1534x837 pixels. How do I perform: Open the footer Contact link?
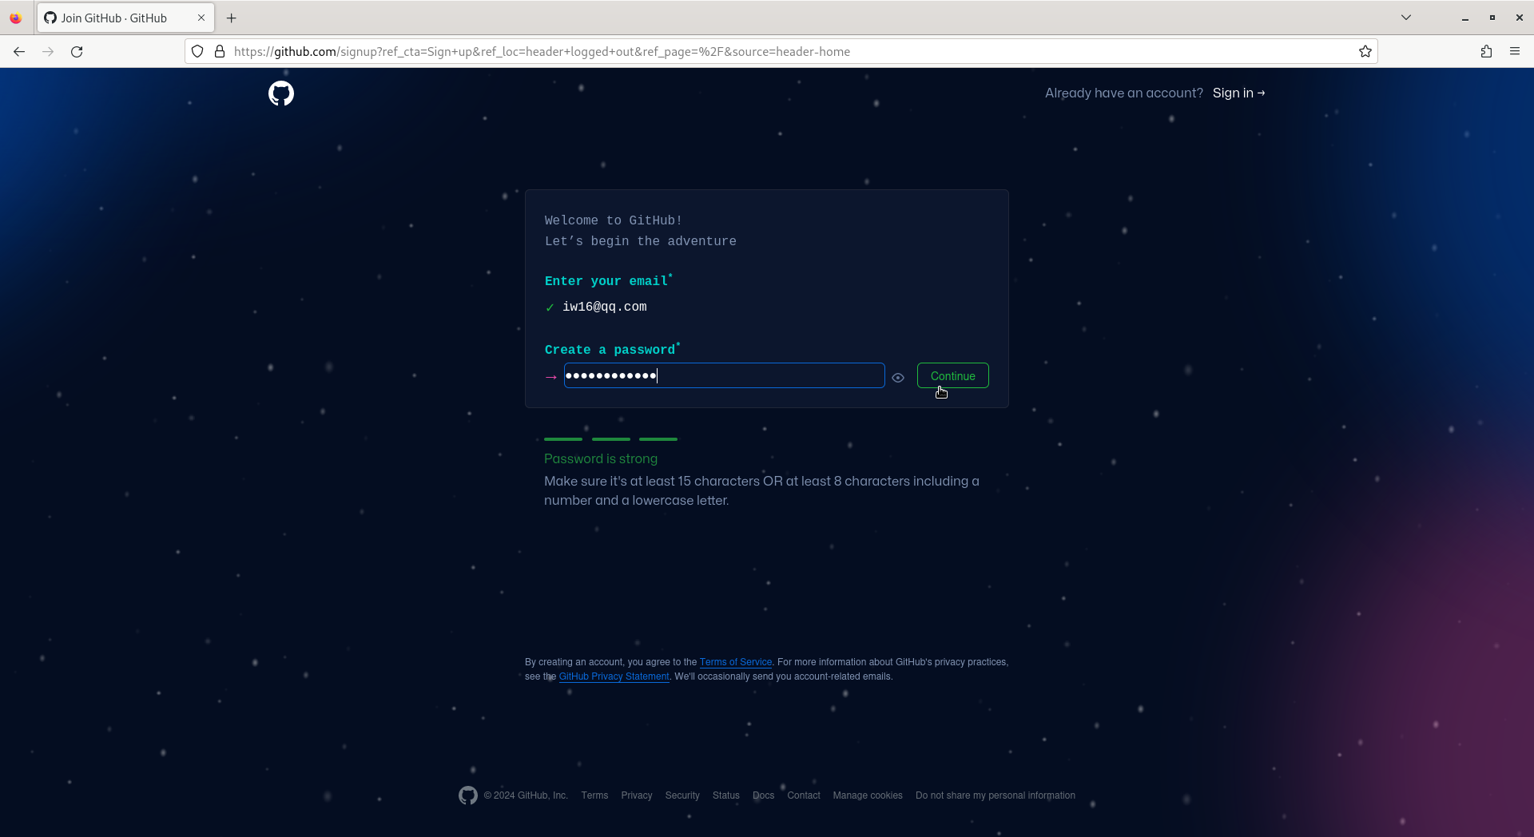click(804, 795)
